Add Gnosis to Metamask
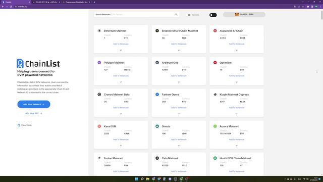The width and height of the screenshot is (323, 182). (x=179, y=140)
